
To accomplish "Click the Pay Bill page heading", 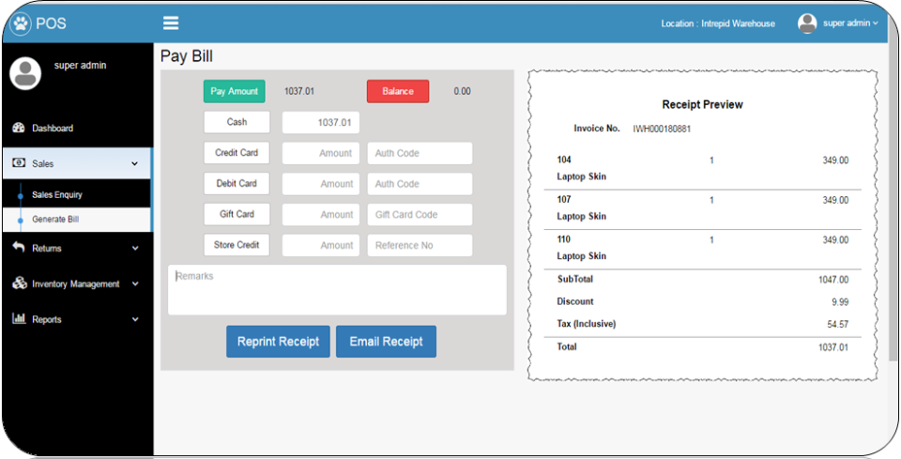I will pos(186,56).
